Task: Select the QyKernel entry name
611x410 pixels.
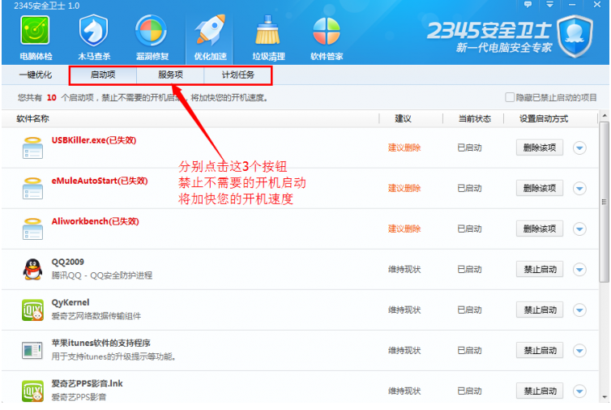Action: coord(70,302)
